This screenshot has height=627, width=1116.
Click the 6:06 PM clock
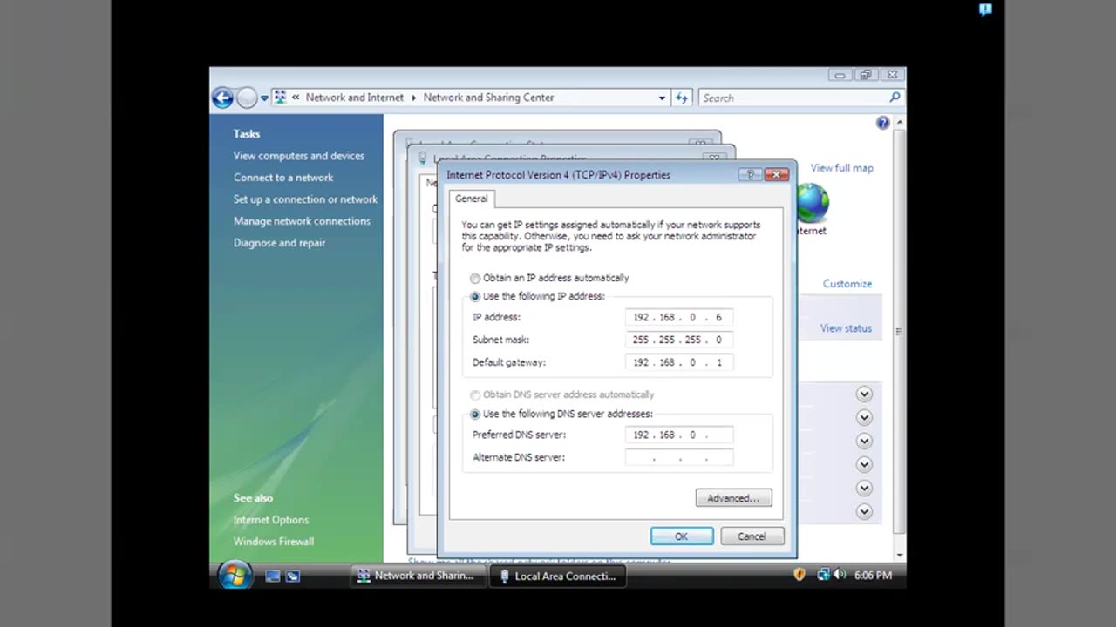point(873,576)
